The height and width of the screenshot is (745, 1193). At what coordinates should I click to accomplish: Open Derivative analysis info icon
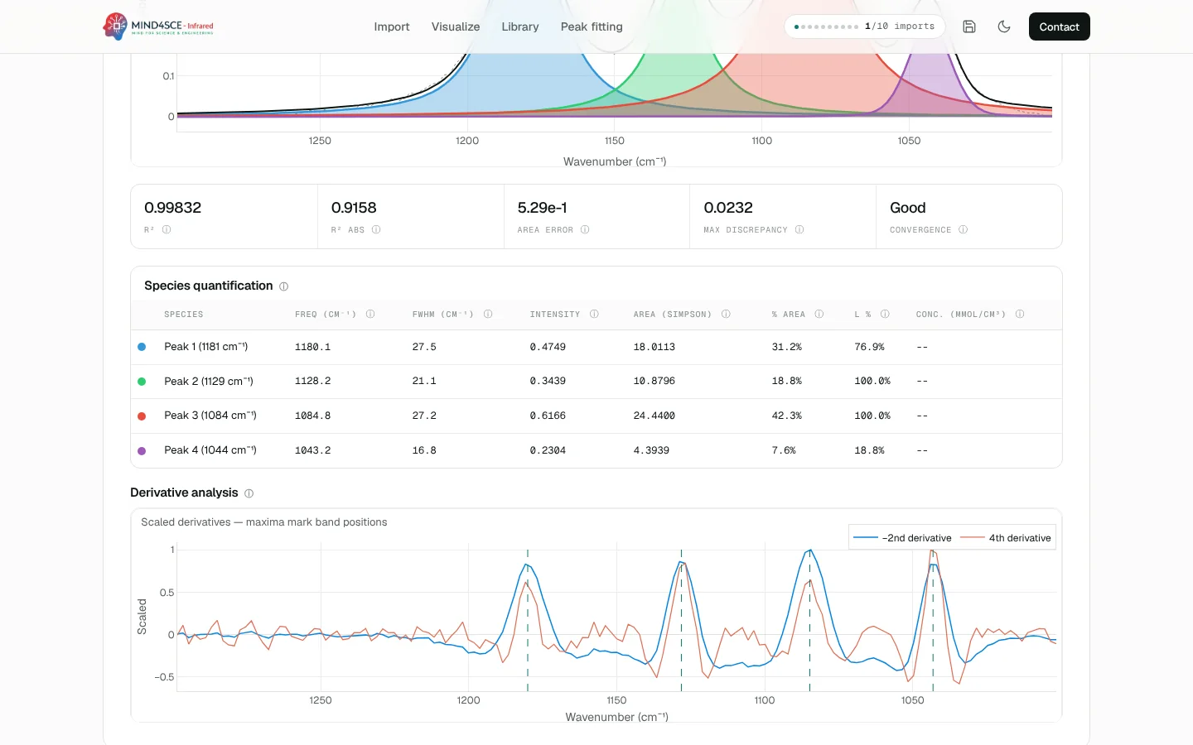pos(249,493)
